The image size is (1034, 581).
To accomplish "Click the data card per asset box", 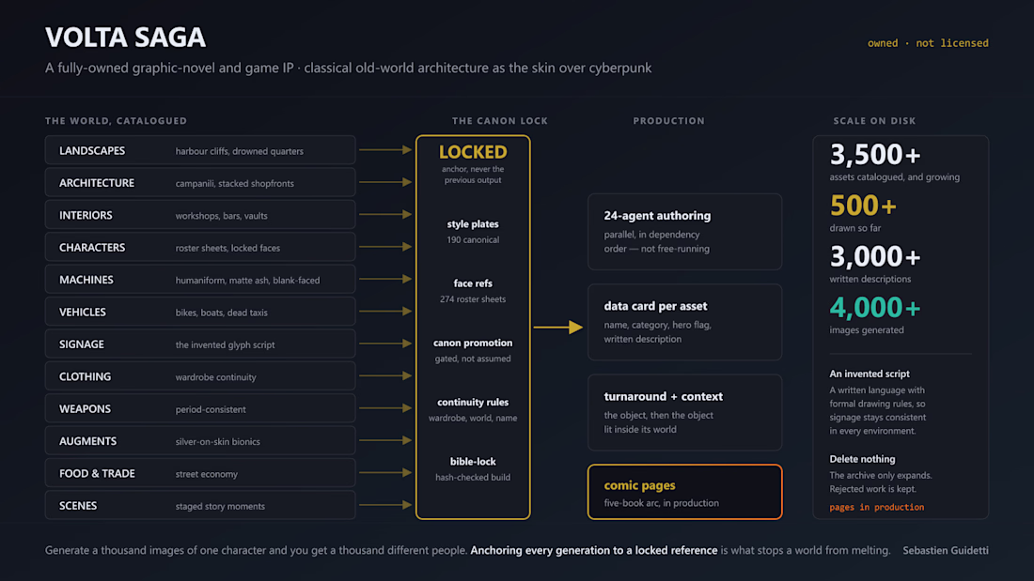I will (x=684, y=322).
